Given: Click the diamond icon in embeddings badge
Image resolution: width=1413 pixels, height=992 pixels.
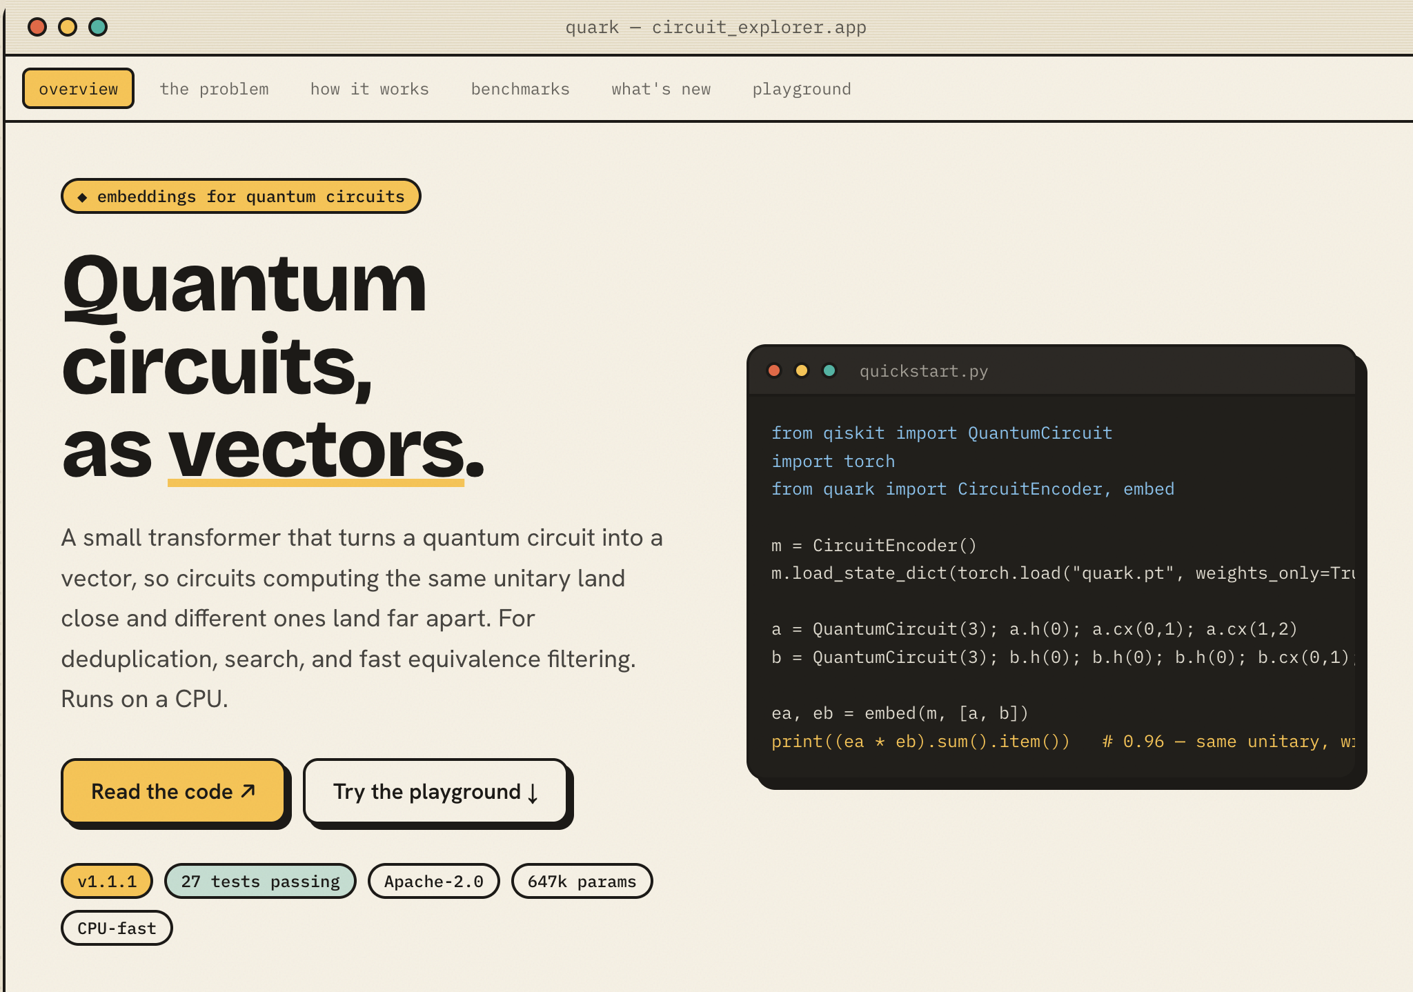Looking at the screenshot, I should (82, 197).
